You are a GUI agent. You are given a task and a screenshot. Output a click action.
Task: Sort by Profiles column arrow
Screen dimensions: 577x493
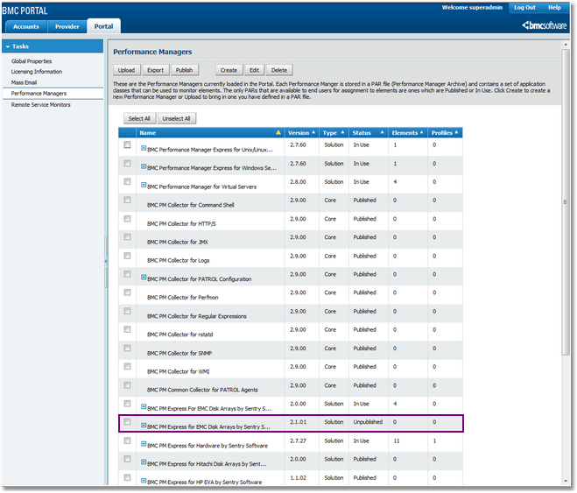[456, 132]
